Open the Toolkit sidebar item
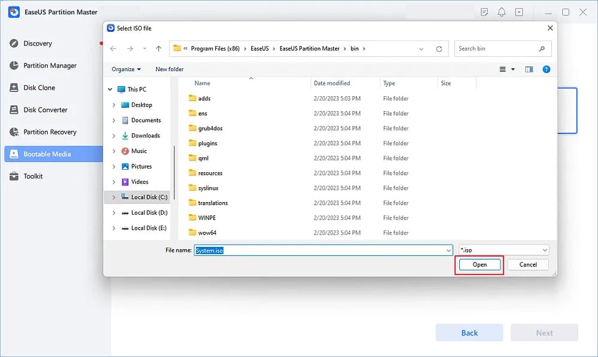This screenshot has width=598, height=357. (33, 176)
